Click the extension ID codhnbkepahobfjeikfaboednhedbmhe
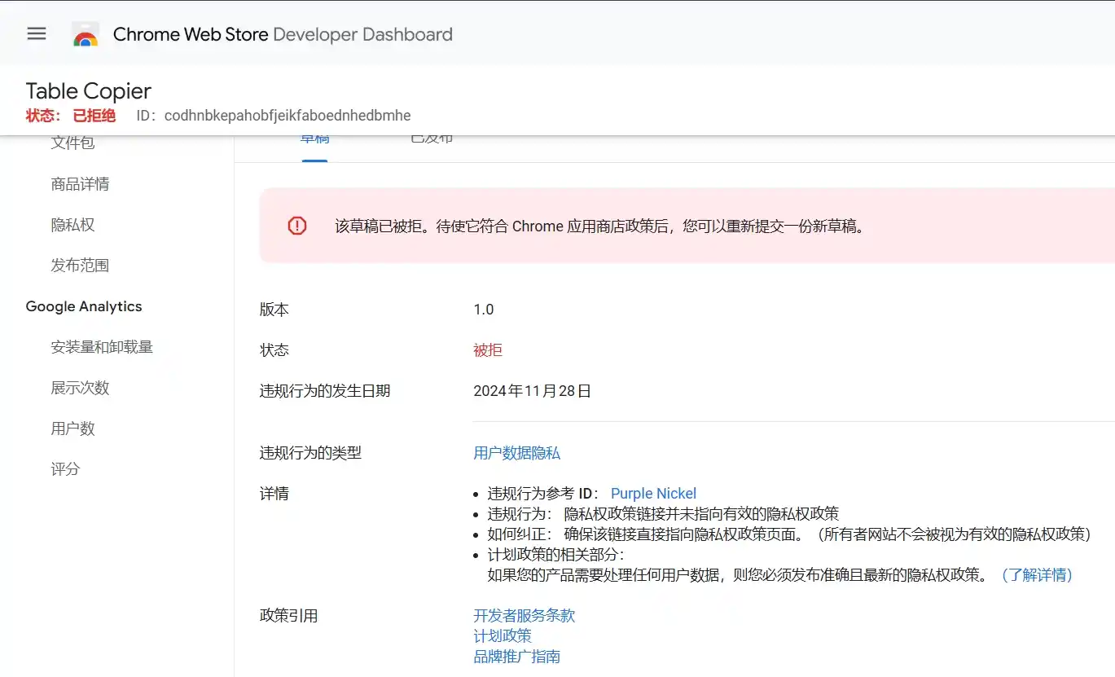1115x677 pixels. coord(288,116)
